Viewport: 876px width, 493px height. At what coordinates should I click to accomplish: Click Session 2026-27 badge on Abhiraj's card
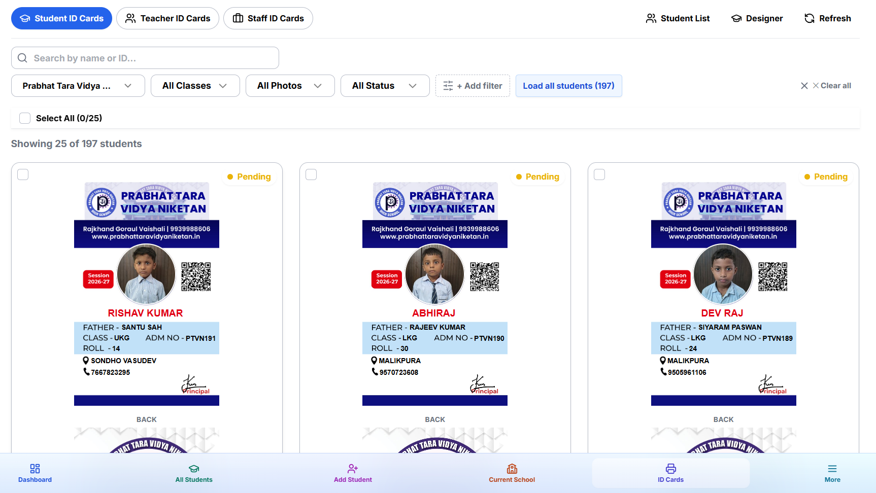(x=387, y=279)
